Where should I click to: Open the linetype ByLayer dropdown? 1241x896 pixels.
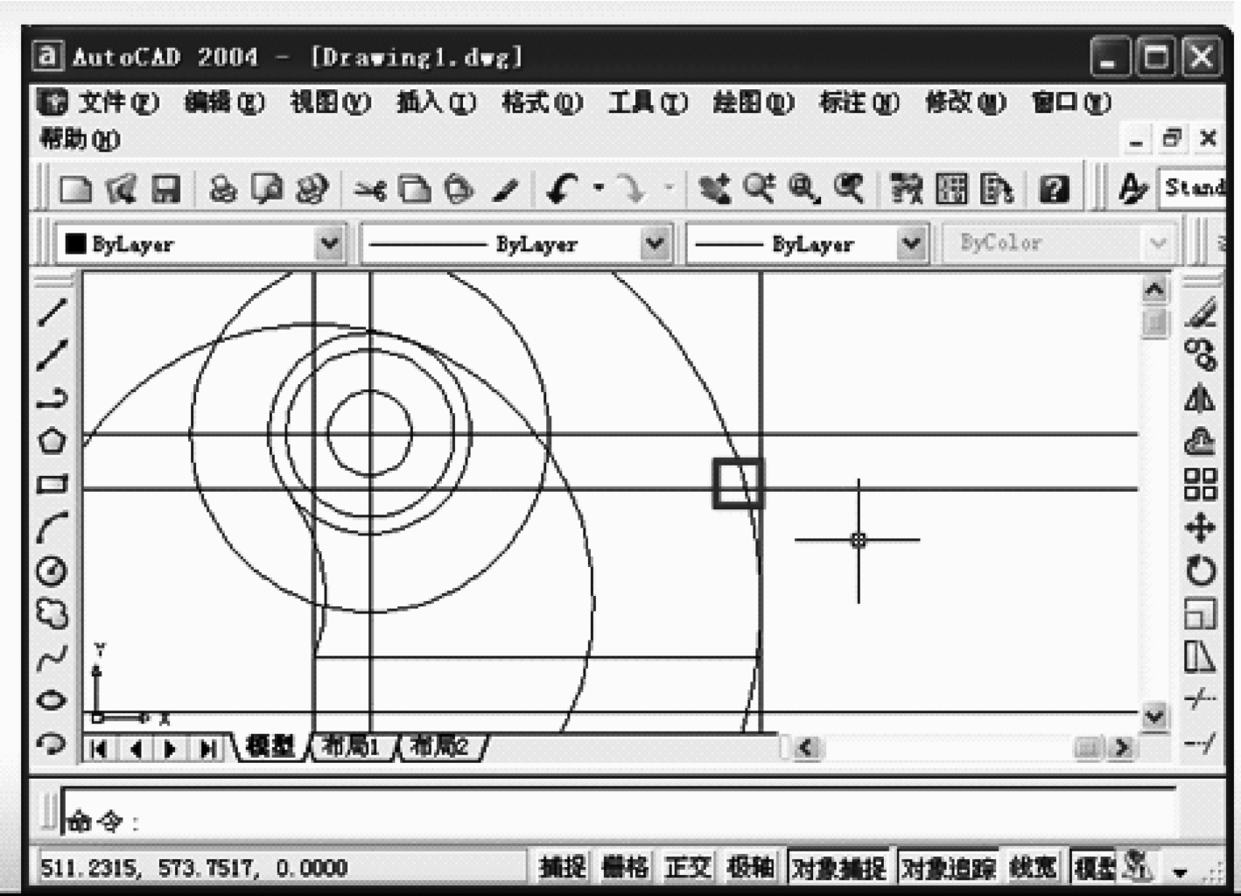click(655, 242)
